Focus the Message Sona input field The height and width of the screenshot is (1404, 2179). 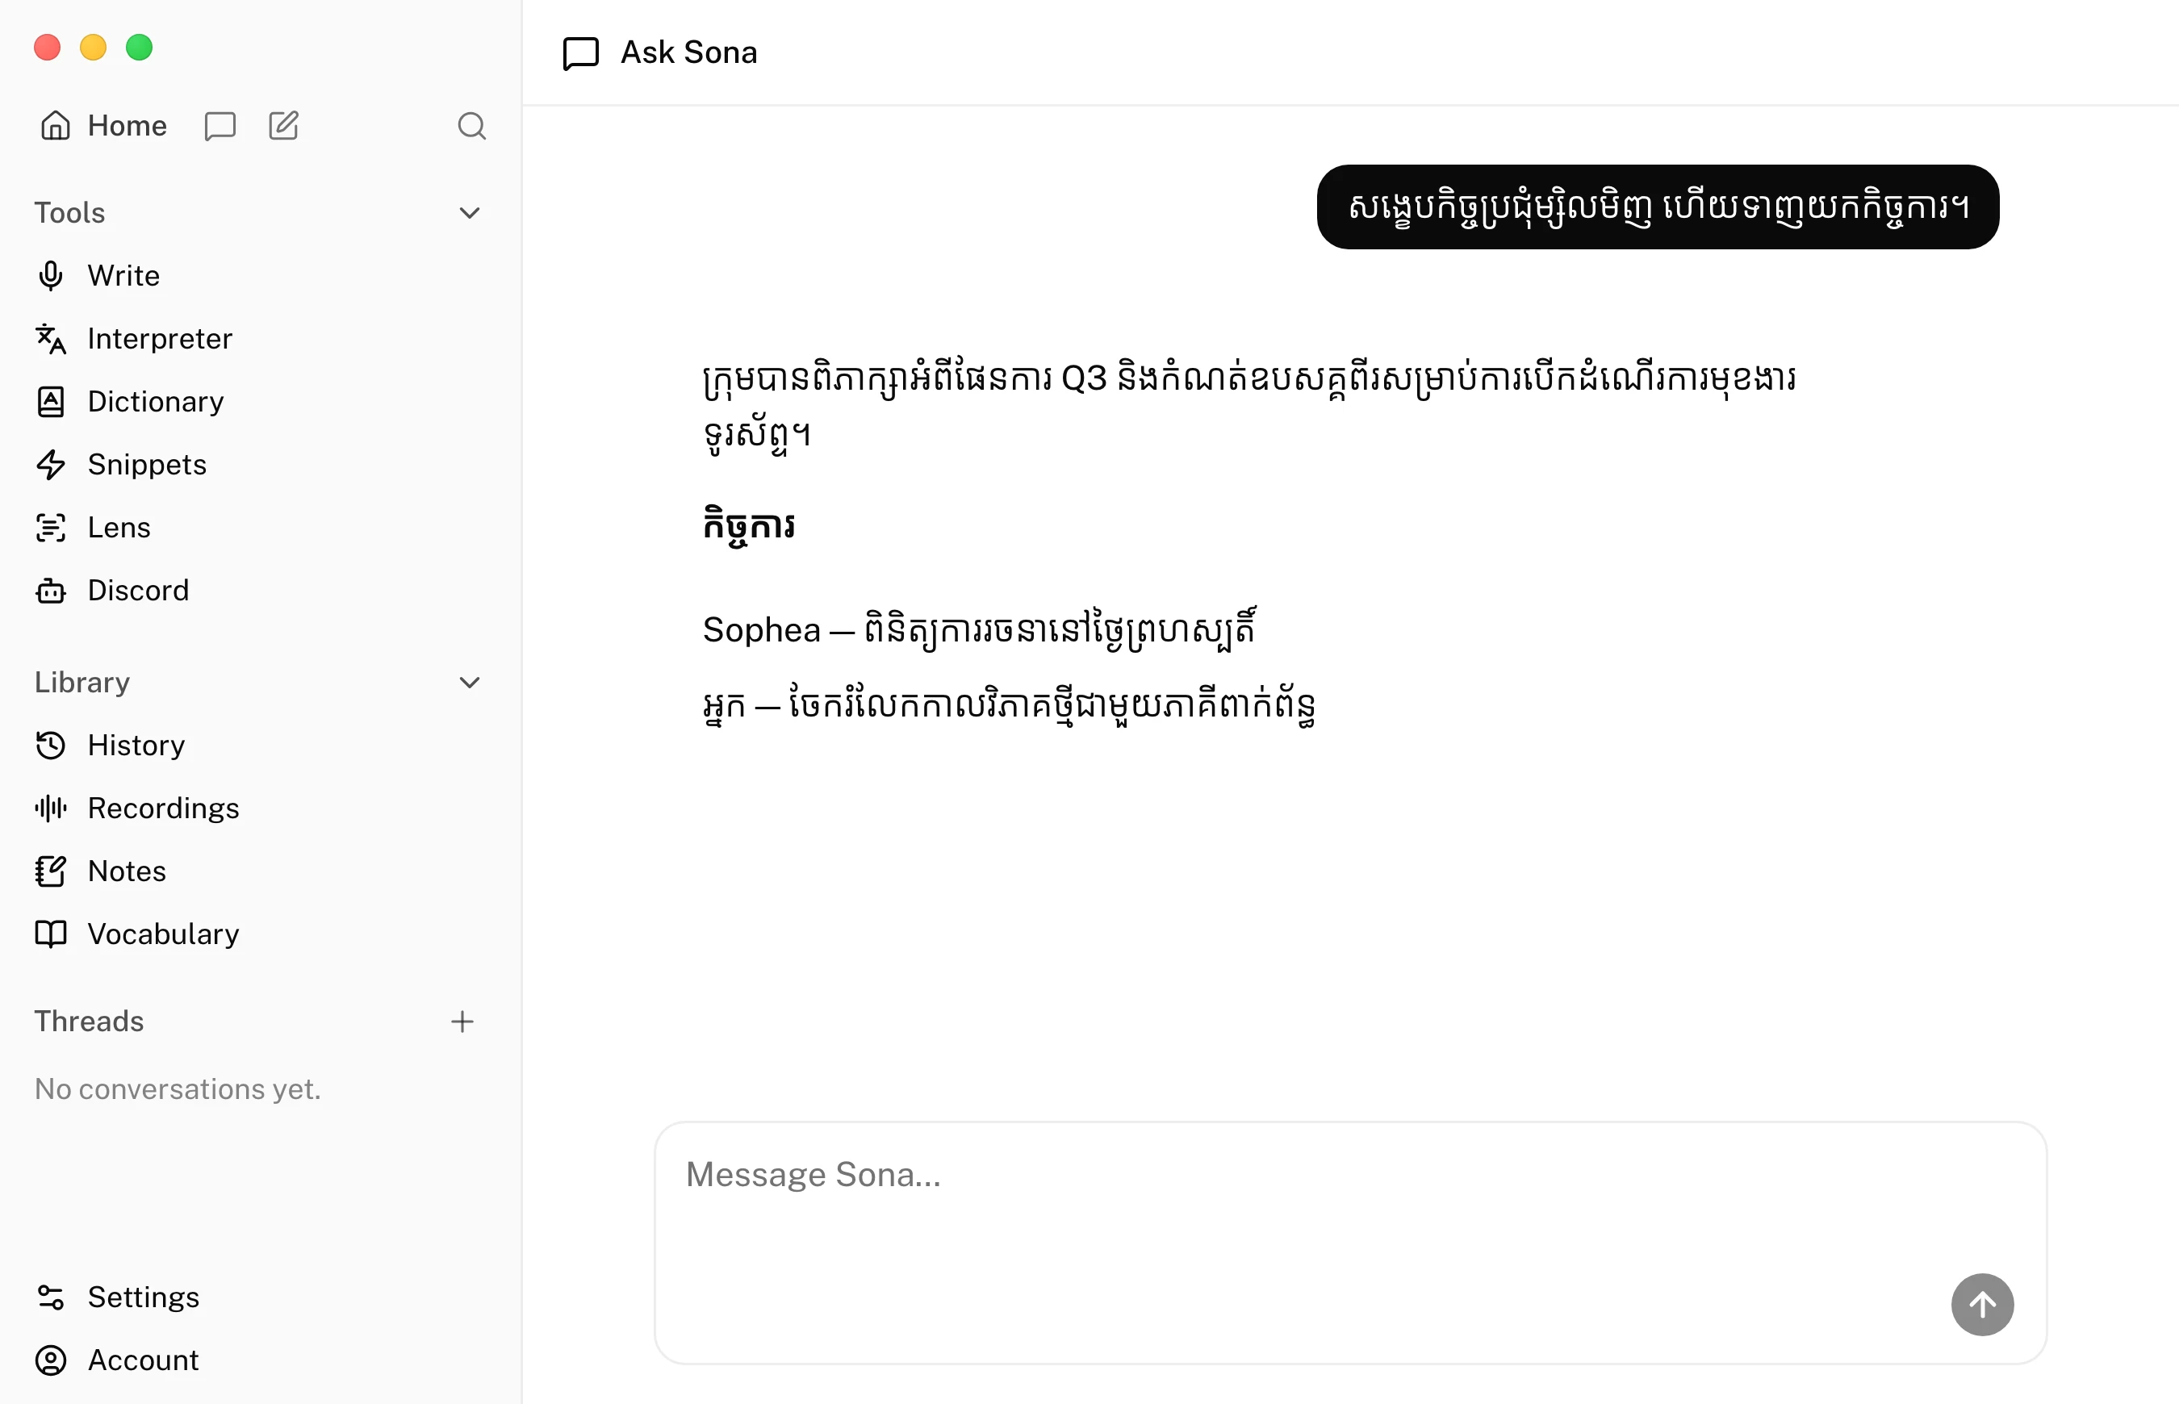[1350, 1242]
